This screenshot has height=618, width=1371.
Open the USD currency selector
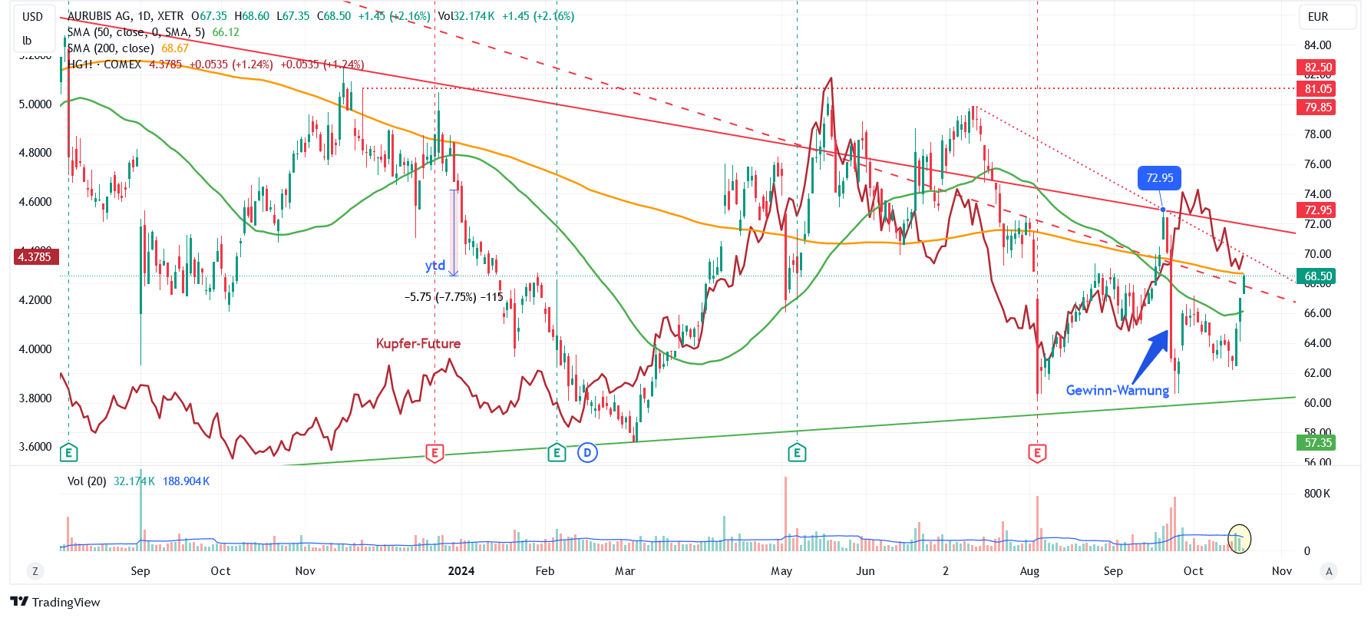tap(32, 17)
